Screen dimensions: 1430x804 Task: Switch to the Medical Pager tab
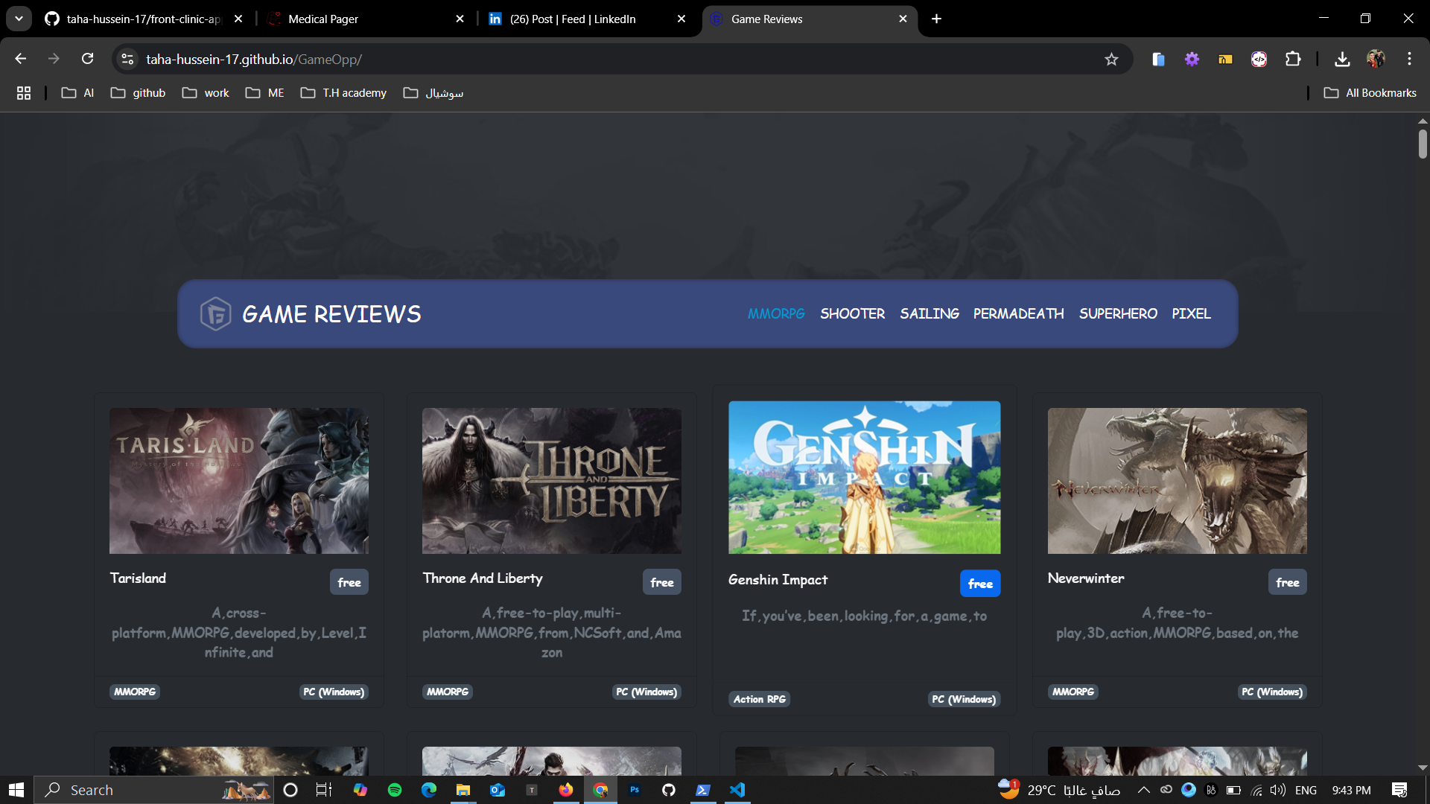tap(323, 19)
